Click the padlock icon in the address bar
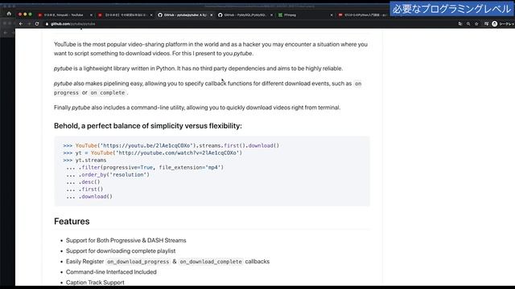Screen dimensions: 515x289 coord(47,24)
